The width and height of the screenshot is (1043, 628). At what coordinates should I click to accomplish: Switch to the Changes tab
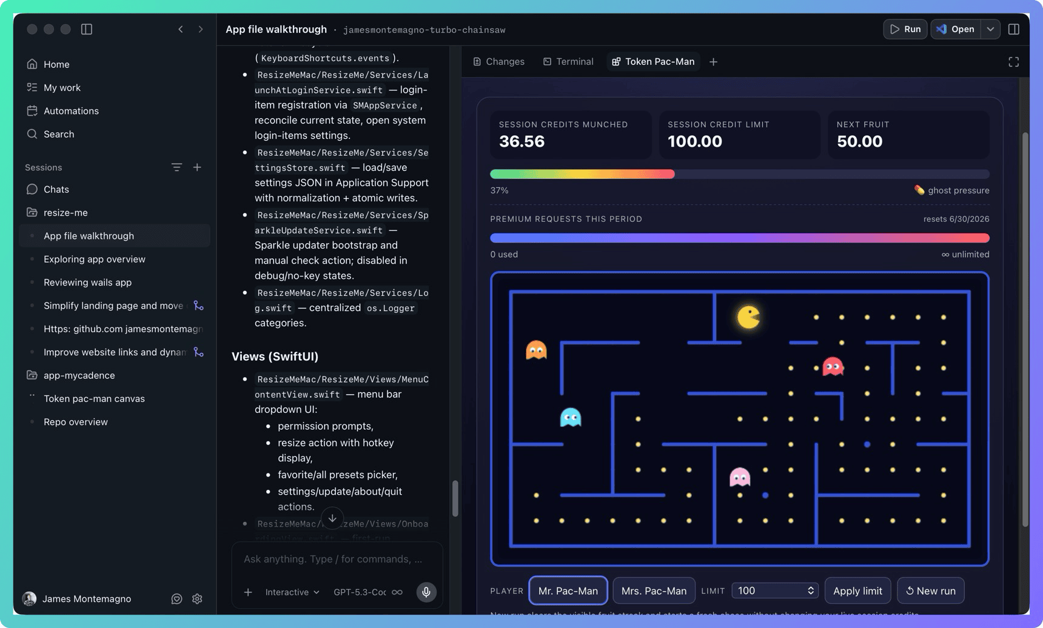(498, 62)
